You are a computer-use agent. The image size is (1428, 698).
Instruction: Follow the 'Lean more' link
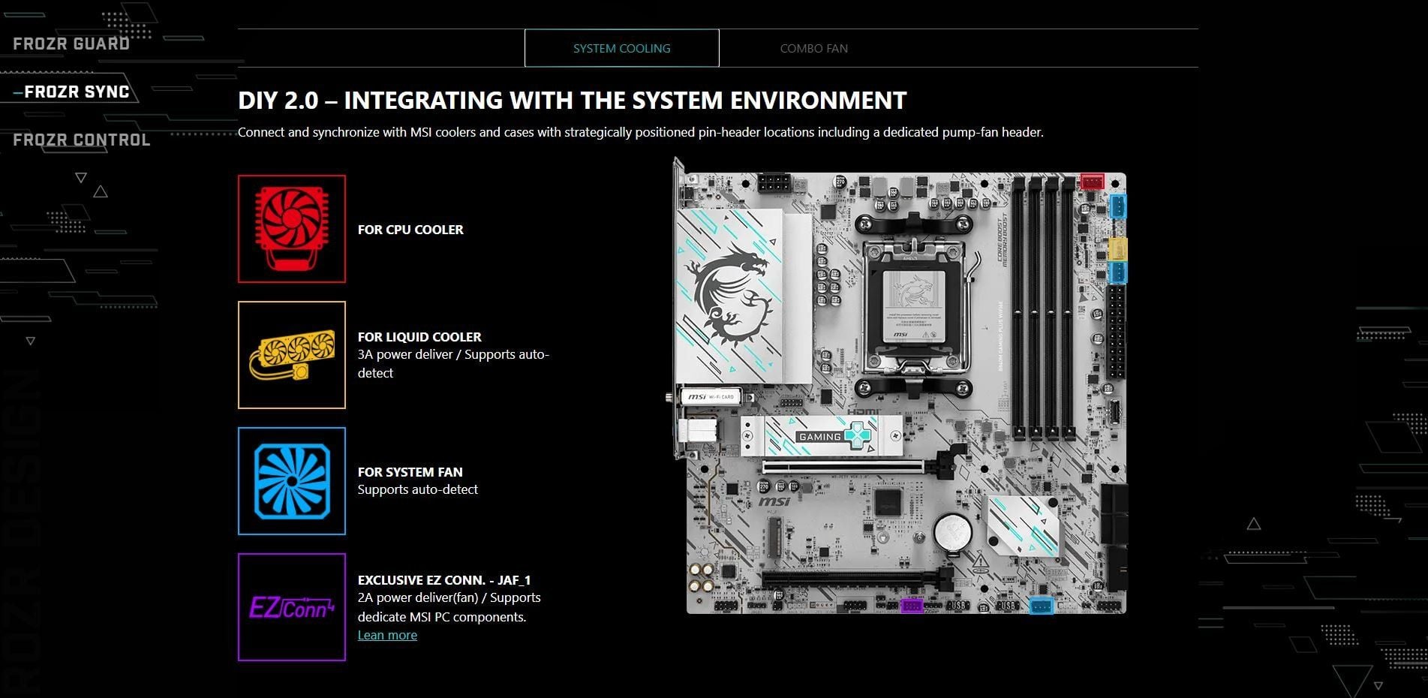tap(387, 635)
